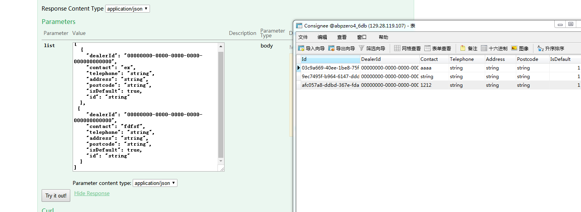Click the Postcode column header

pos(532,59)
